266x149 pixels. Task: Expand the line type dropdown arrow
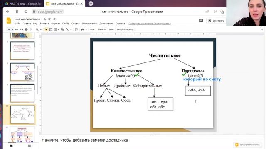[x=71, y=29]
